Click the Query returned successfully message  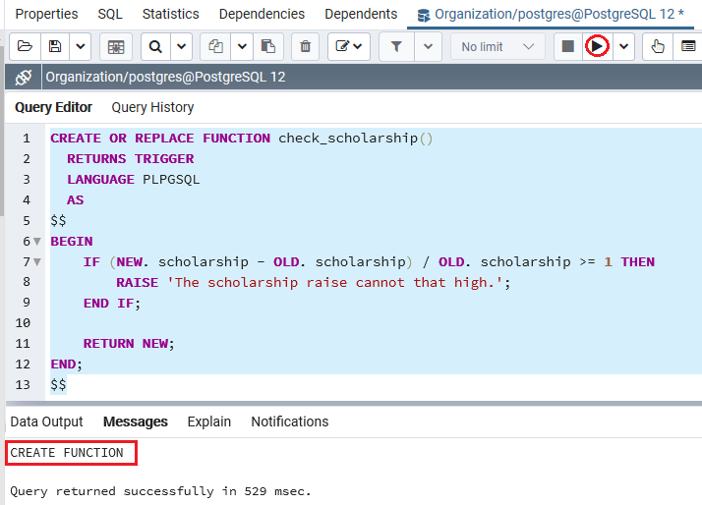[160, 491]
